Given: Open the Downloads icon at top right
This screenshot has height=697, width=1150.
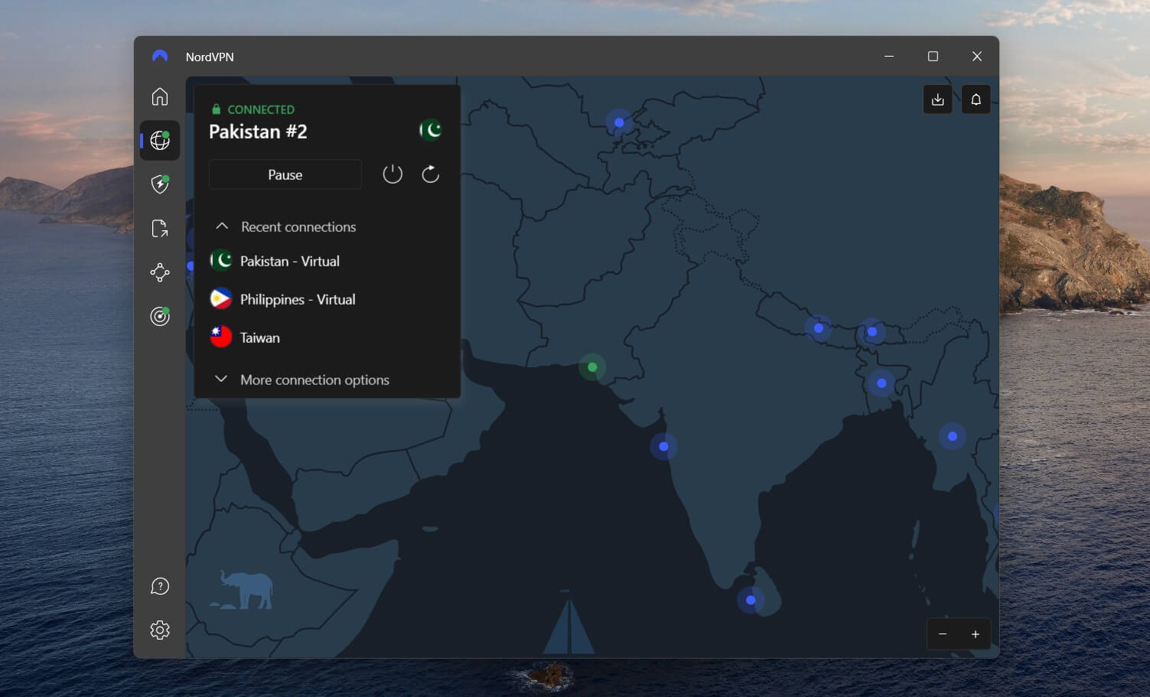Looking at the screenshot, I should [x=937, y=99].
